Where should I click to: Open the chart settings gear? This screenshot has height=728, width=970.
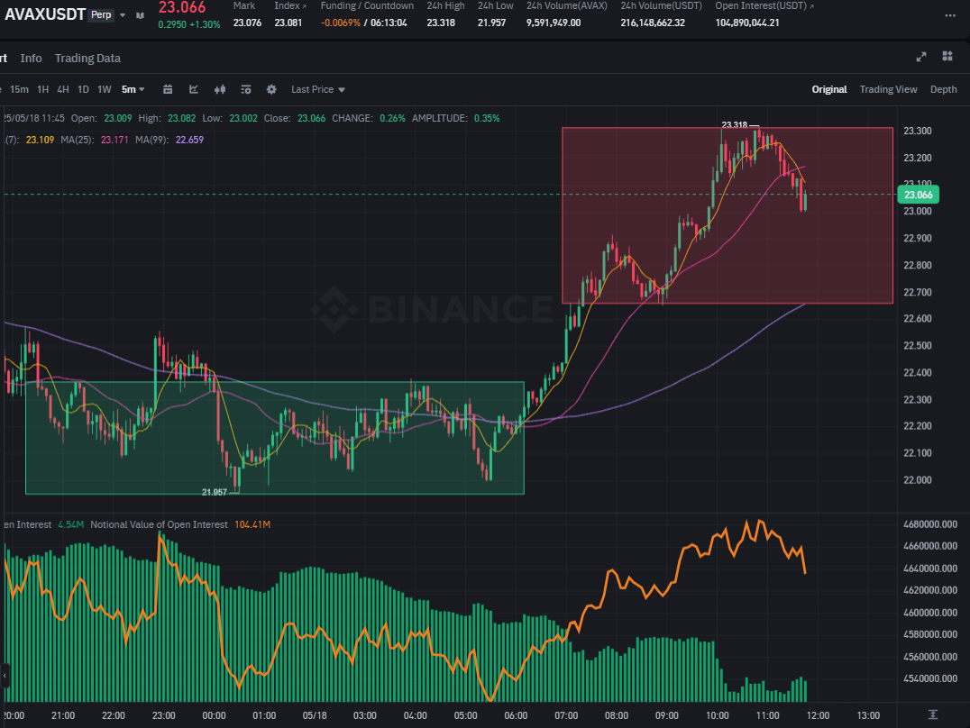pyautogui.click(x=271, y=90)
